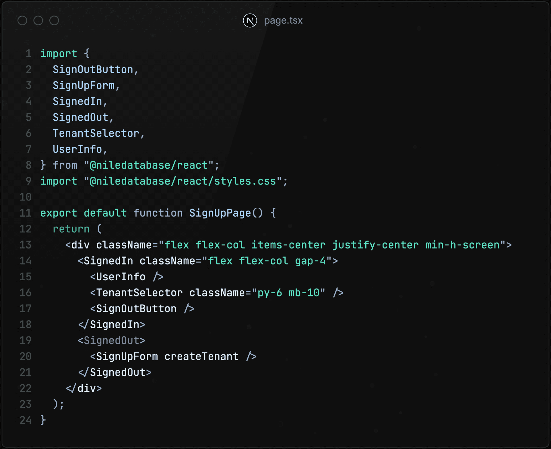Click line number 20 in the gutter
The image size is (551, 449).
pyautogui.click(x=25, y=356)
